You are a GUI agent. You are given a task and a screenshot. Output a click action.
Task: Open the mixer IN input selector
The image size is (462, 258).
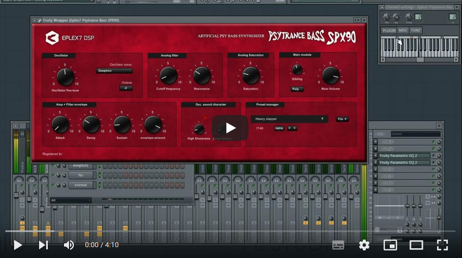pos(416,134)
